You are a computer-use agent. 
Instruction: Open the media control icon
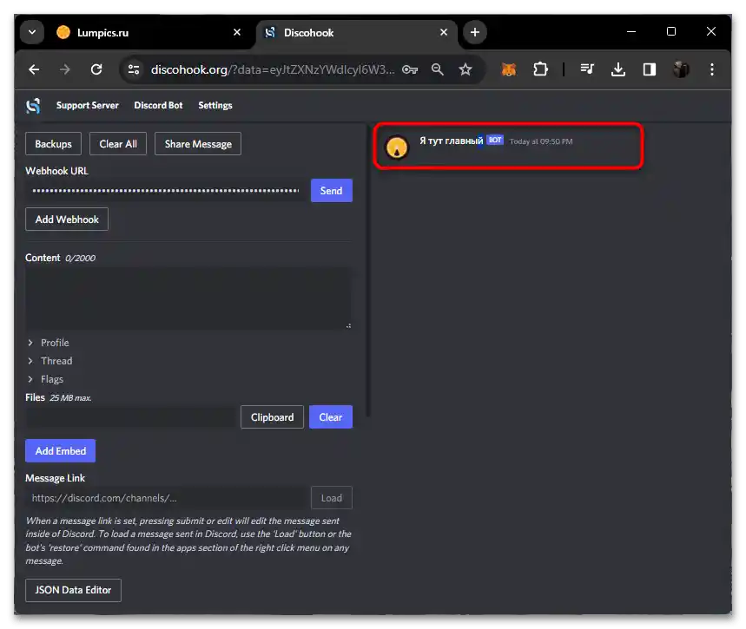(587, 70)
